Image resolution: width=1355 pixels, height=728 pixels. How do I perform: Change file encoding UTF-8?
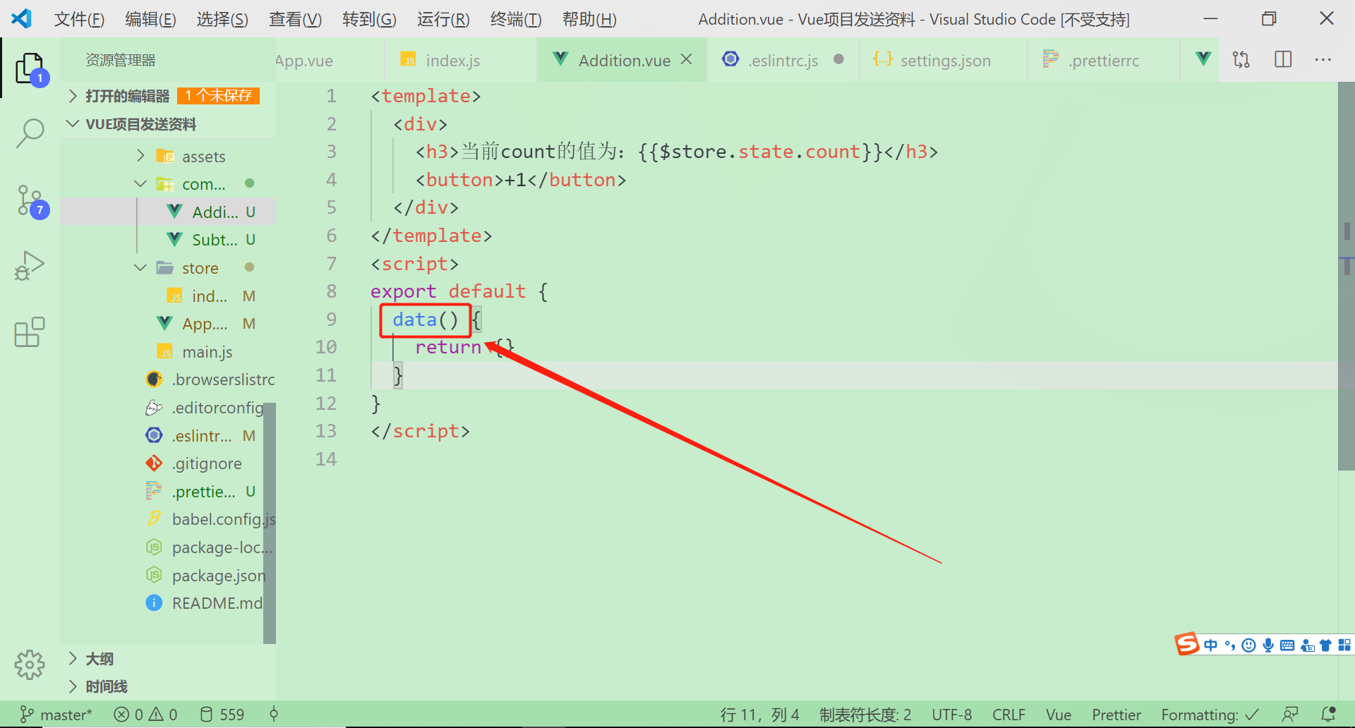(951, 715)
